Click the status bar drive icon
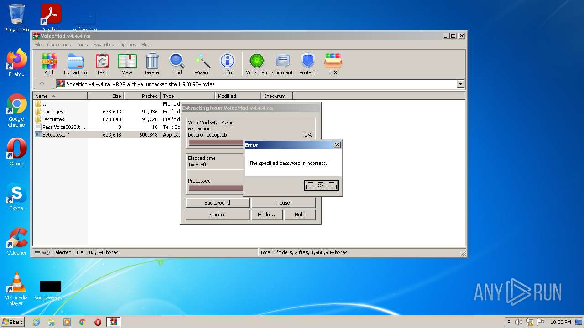The image size is (584, 328). [x=37, y=252]
